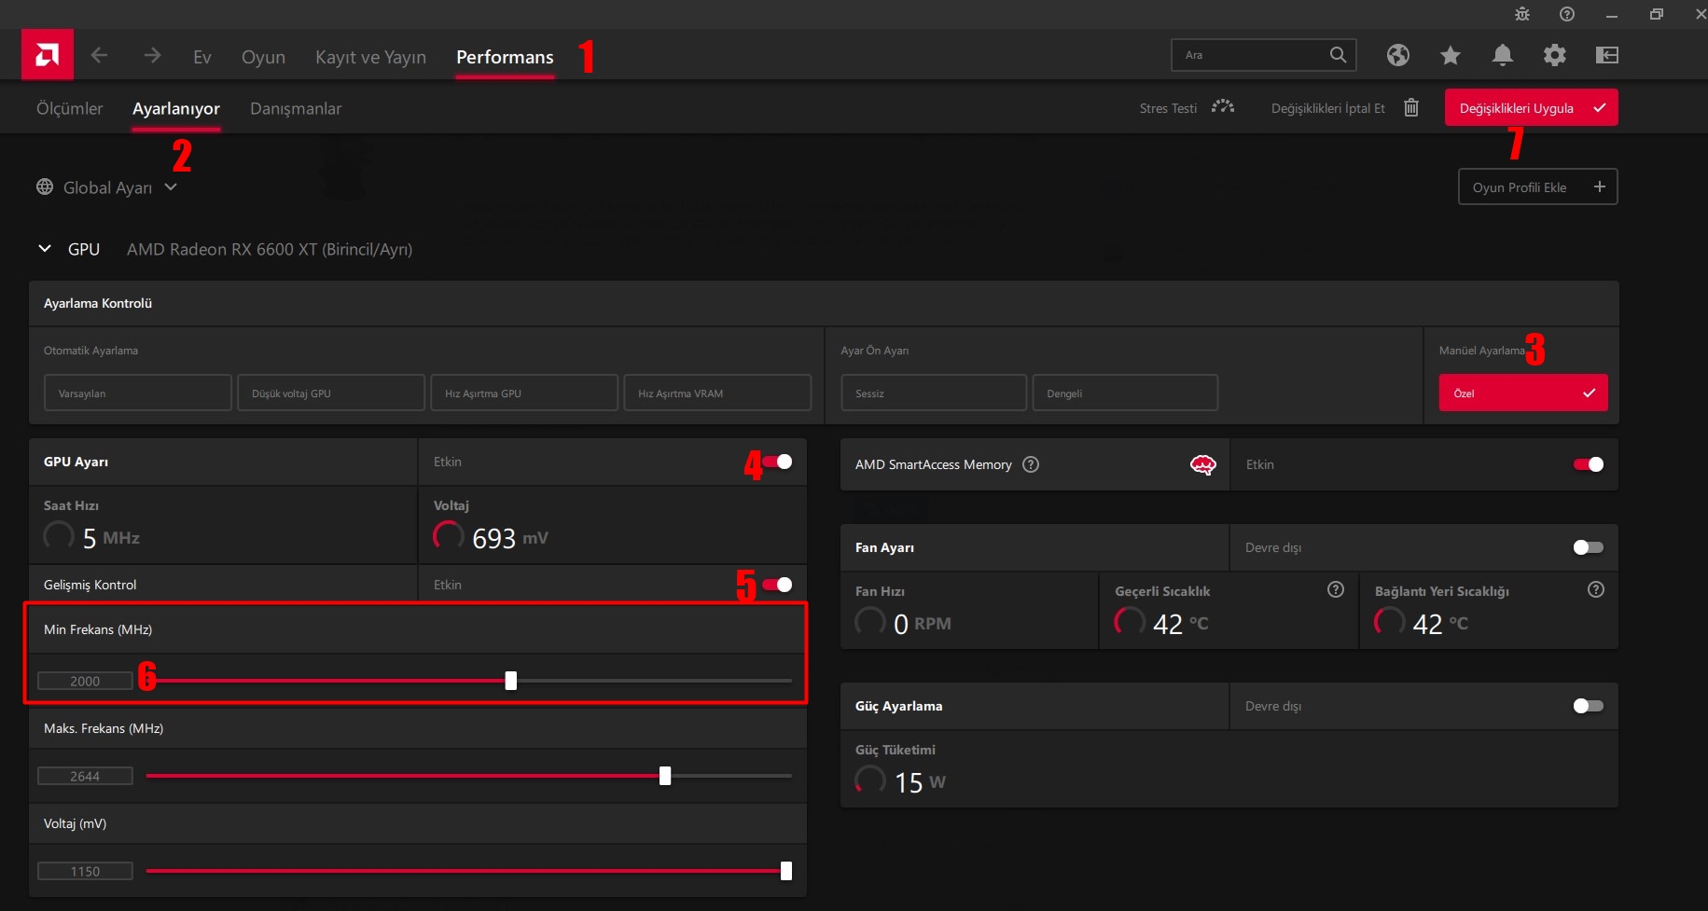Select the Performans tab
Screen dimensions: 1708x911
(x=505, y=57)
